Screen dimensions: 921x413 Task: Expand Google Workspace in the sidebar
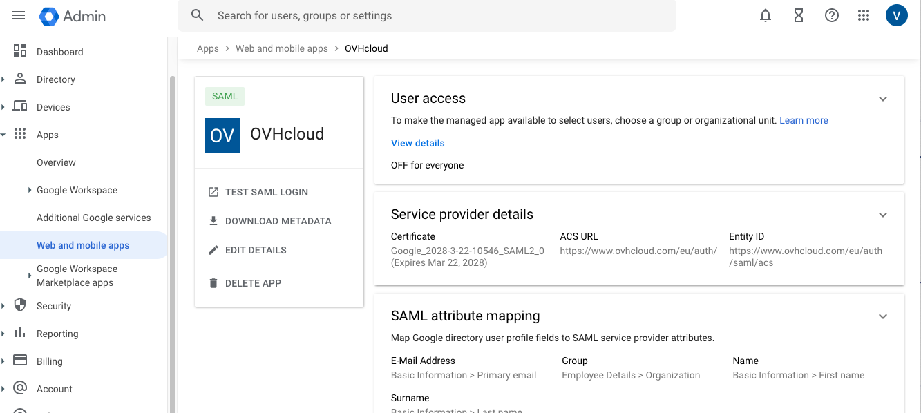coord(77,190)
